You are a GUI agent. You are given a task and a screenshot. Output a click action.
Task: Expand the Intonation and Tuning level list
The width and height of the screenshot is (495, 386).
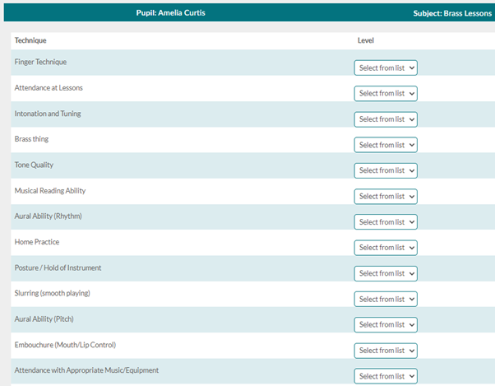[x=386, y=119]
